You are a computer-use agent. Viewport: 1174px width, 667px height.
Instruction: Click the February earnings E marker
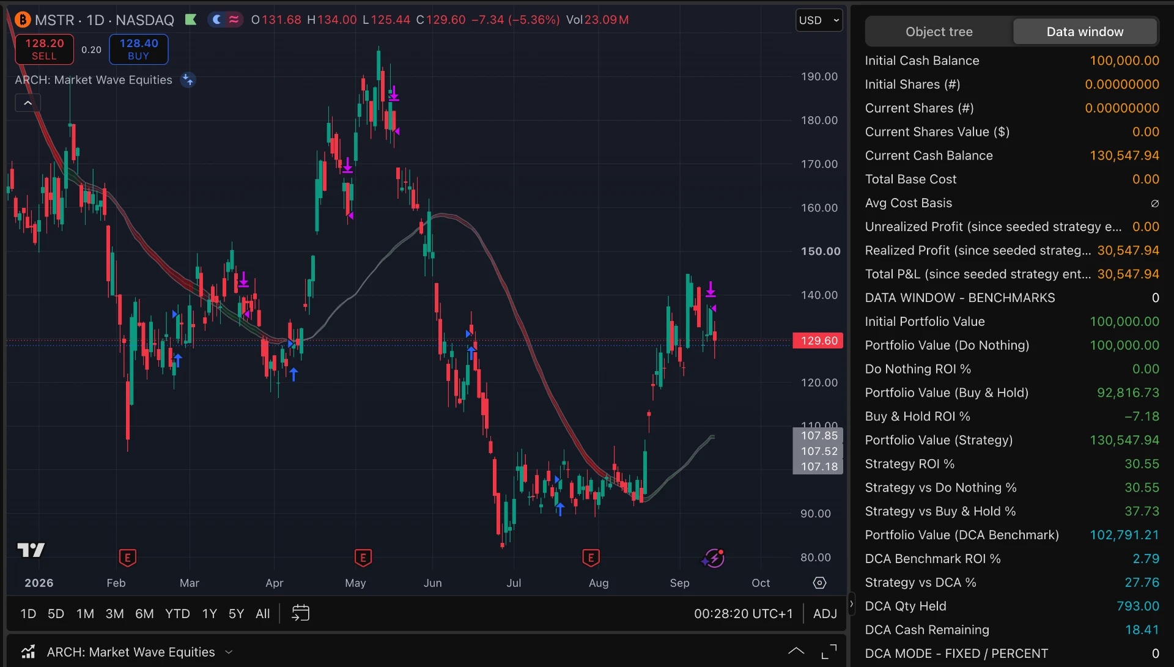(x=127, y=558)
